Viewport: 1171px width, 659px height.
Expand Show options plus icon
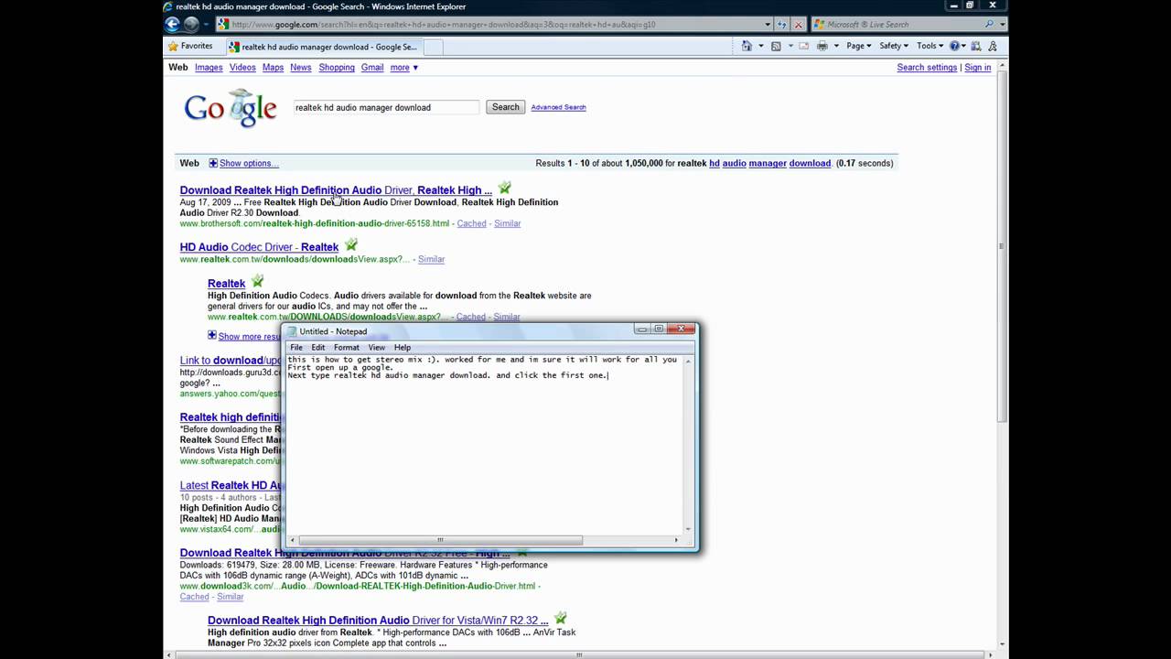pyautogui.click(x=213, y=163)
